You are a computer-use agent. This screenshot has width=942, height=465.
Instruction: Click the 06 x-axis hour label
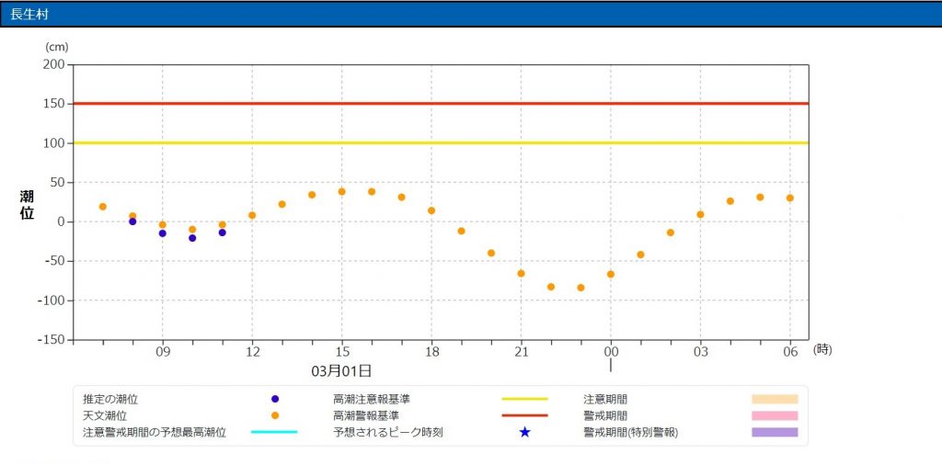click(x=790, y=352)
